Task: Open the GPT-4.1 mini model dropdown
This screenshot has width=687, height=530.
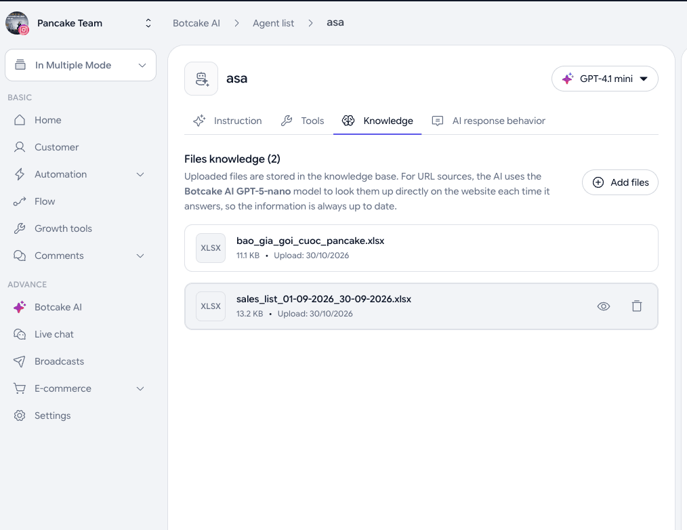Action: pos(604,79)
